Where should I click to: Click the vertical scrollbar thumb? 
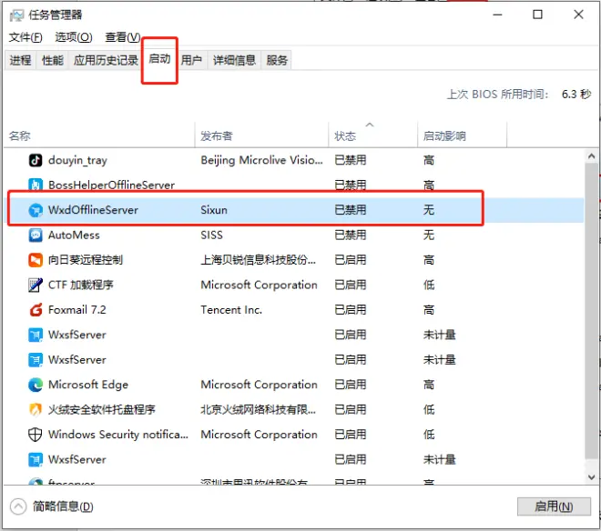(591, 310)
